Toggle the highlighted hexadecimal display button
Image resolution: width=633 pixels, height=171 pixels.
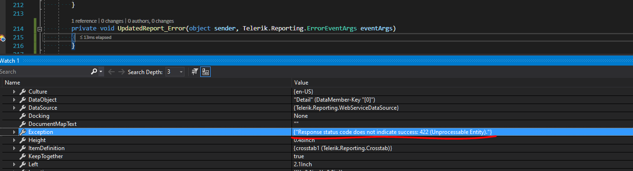tap(206, 72)
